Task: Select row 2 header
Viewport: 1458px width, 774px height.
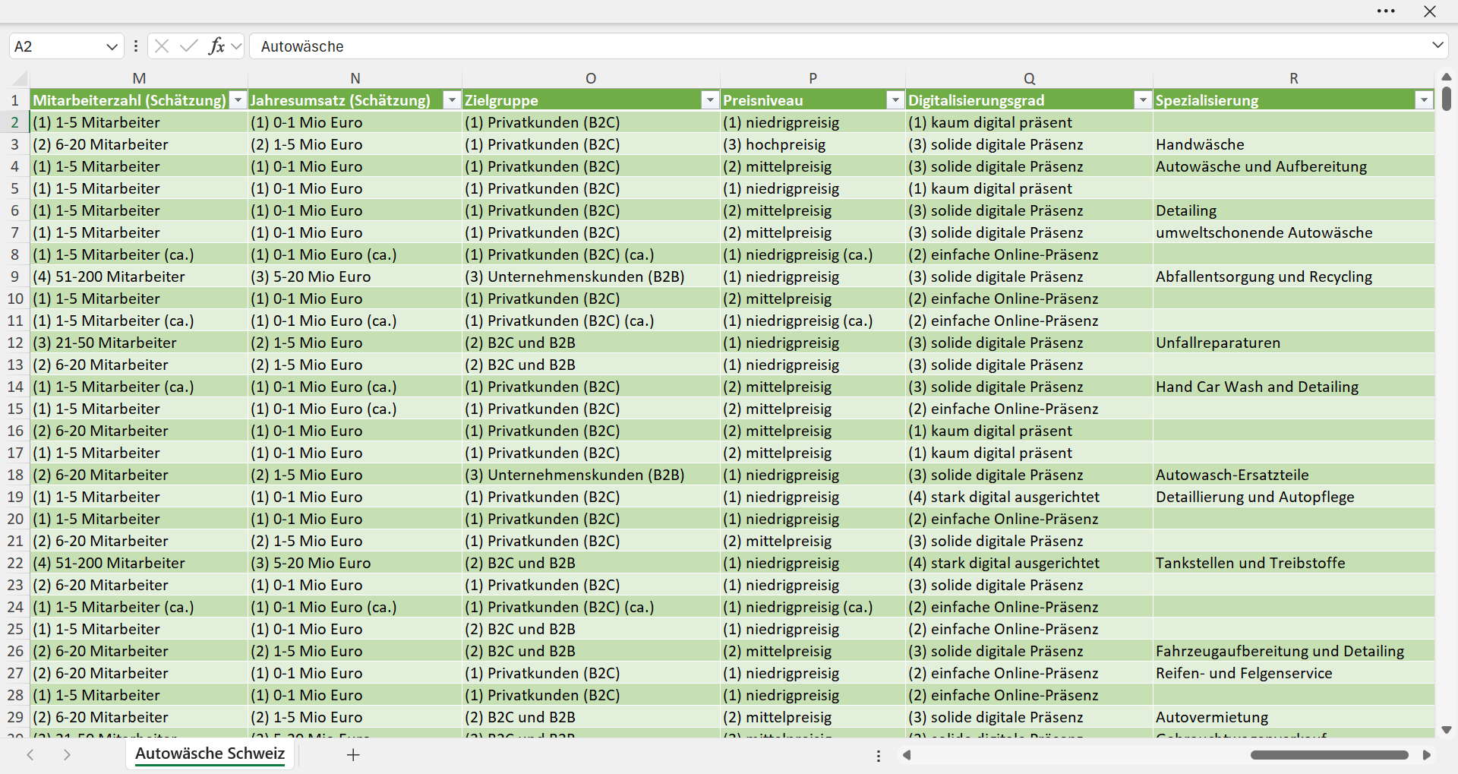Action: click(x=14, y=122)
